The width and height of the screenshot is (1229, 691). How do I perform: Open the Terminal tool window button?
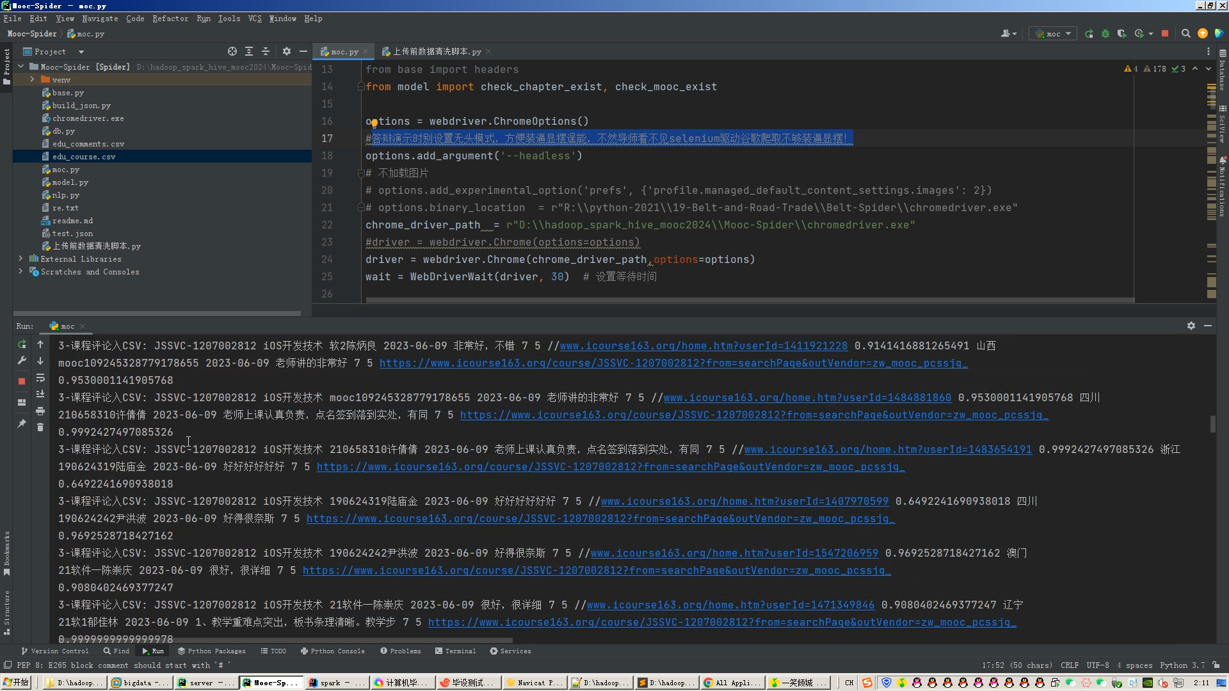(456, 651)
